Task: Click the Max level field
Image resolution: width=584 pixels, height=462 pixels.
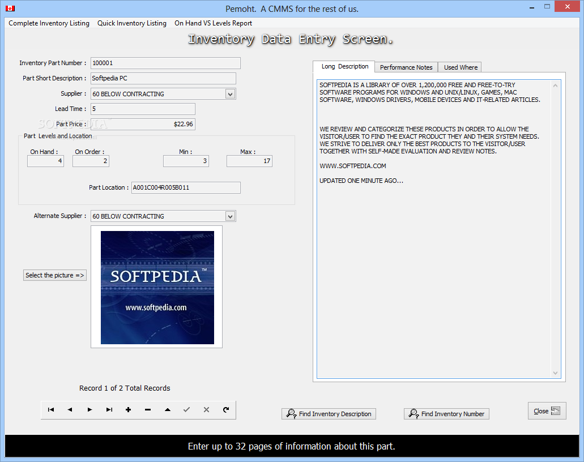Action: coord(250,161)
